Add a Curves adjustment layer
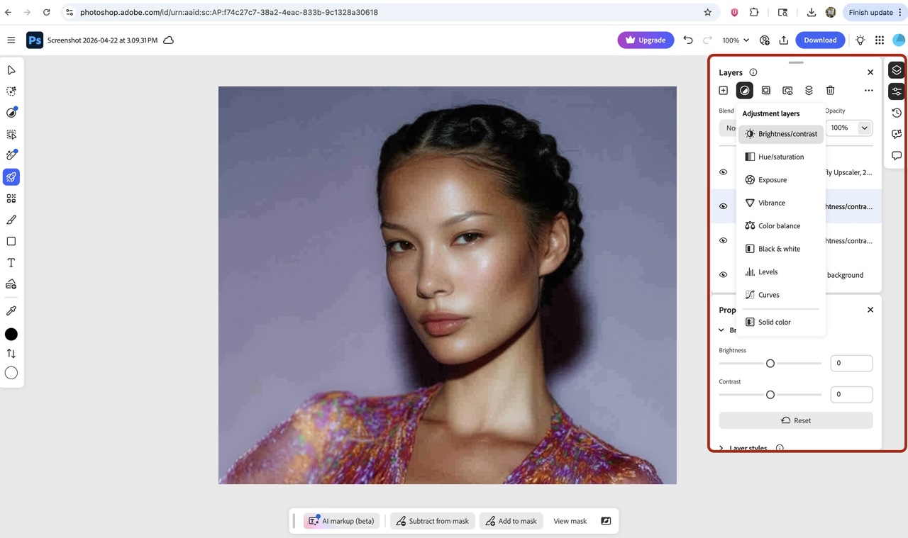Image resolution: width=908 pixels, height=538 pixels. [x=781, y=295]
